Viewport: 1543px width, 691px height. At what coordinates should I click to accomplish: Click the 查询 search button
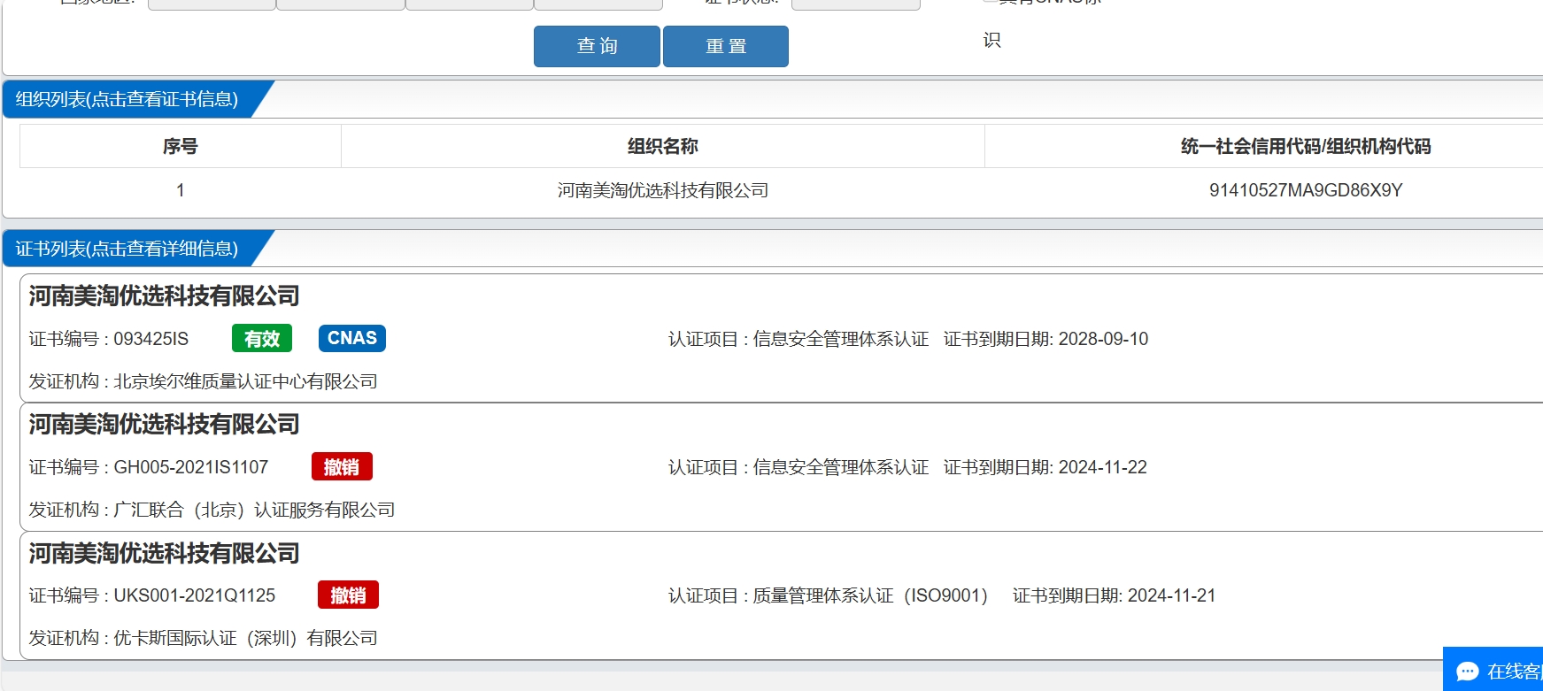tap(597, 46)
